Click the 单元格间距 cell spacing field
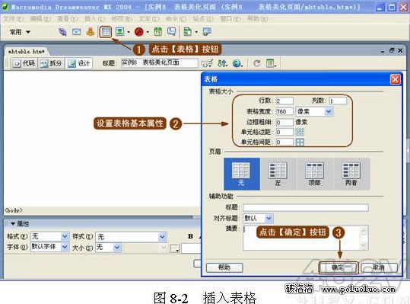Image resolution: width=410 pixels, height=304 pixels. 284,142
